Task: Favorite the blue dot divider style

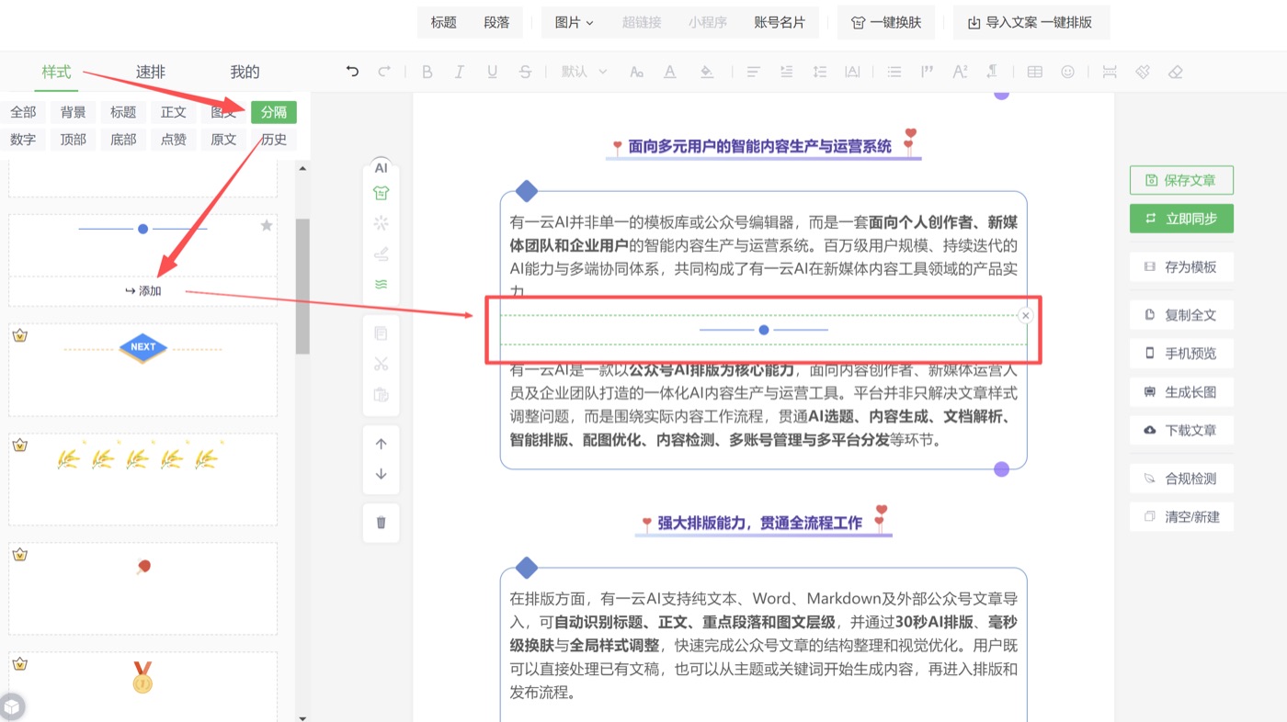Action: [x=267, y=225]
